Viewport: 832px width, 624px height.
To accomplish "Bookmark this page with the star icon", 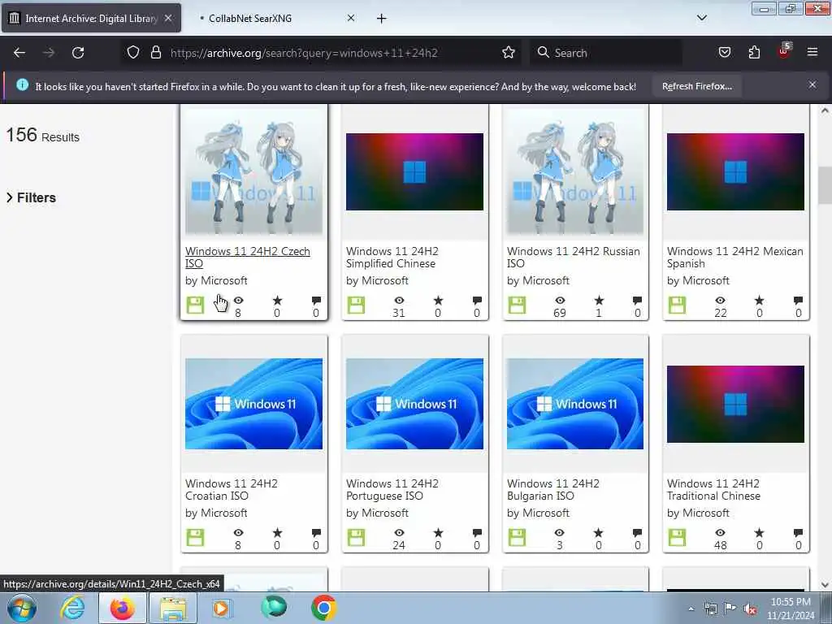I will [509, 52].
